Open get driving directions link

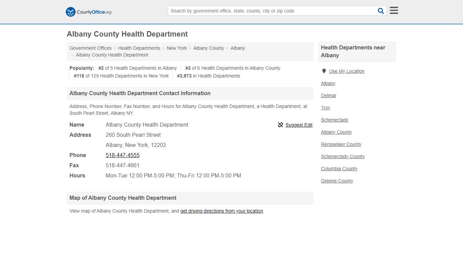[222, 211]
